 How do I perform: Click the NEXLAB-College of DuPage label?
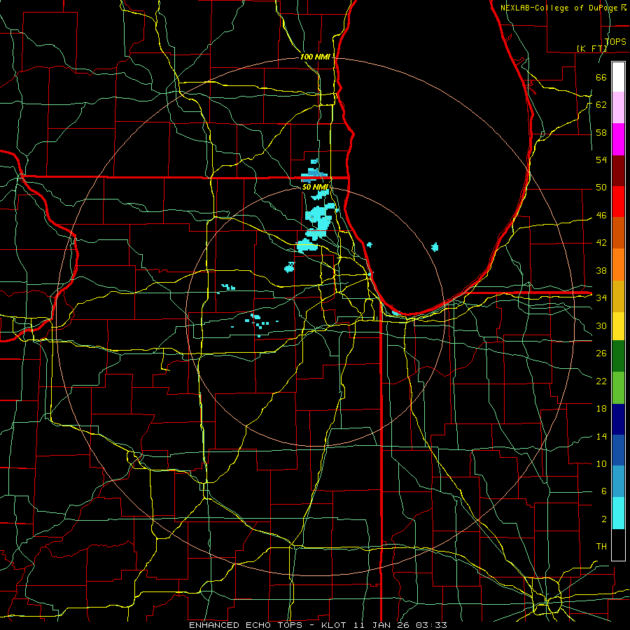click(x=560, y=8)
